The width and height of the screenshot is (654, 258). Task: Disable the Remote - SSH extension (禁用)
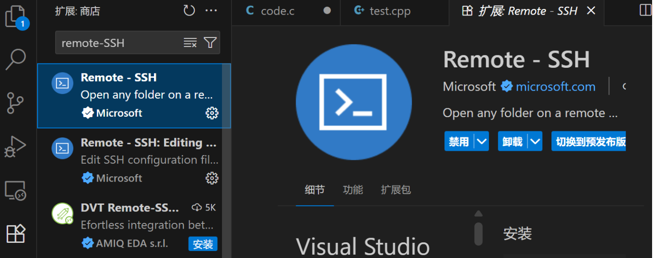(459, 141)
